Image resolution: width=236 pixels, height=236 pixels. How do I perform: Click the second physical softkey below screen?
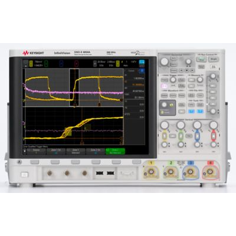[55, 162]
